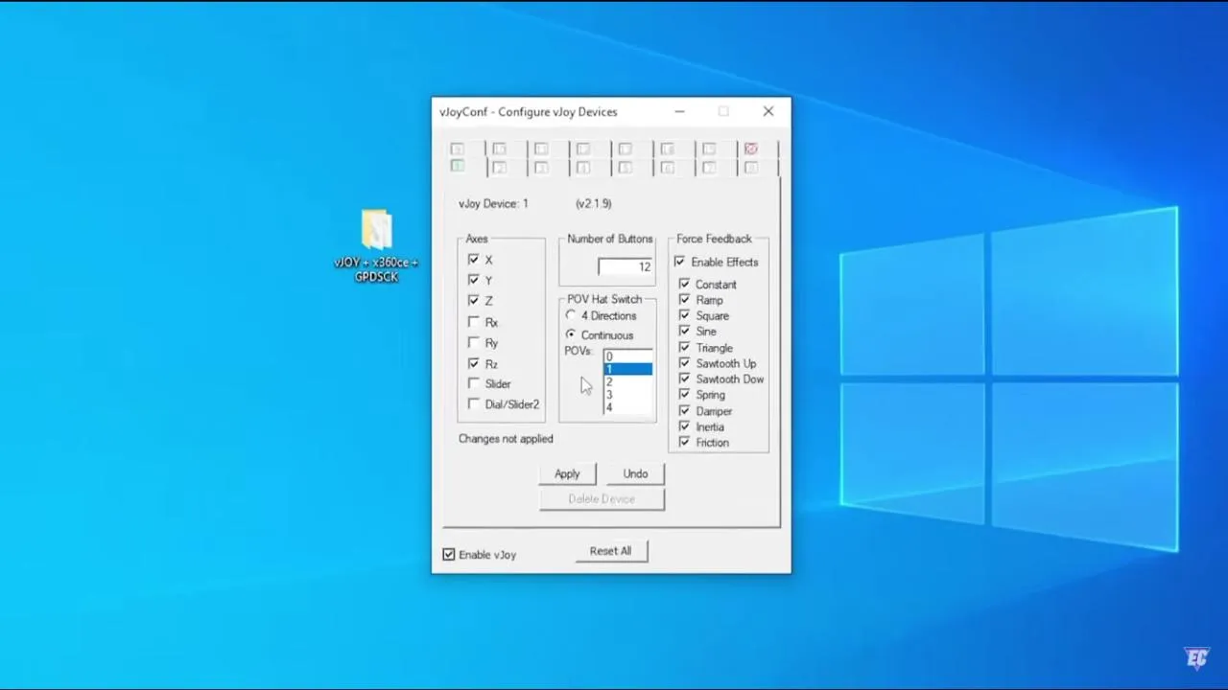Uncheck the Z axis checkbox
1228x690 pixels.
point(473,300)
